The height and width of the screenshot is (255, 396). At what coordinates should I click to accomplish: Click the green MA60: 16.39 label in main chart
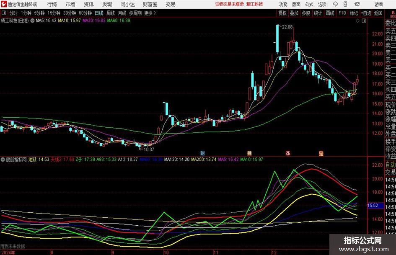click(x=119, y=21)
